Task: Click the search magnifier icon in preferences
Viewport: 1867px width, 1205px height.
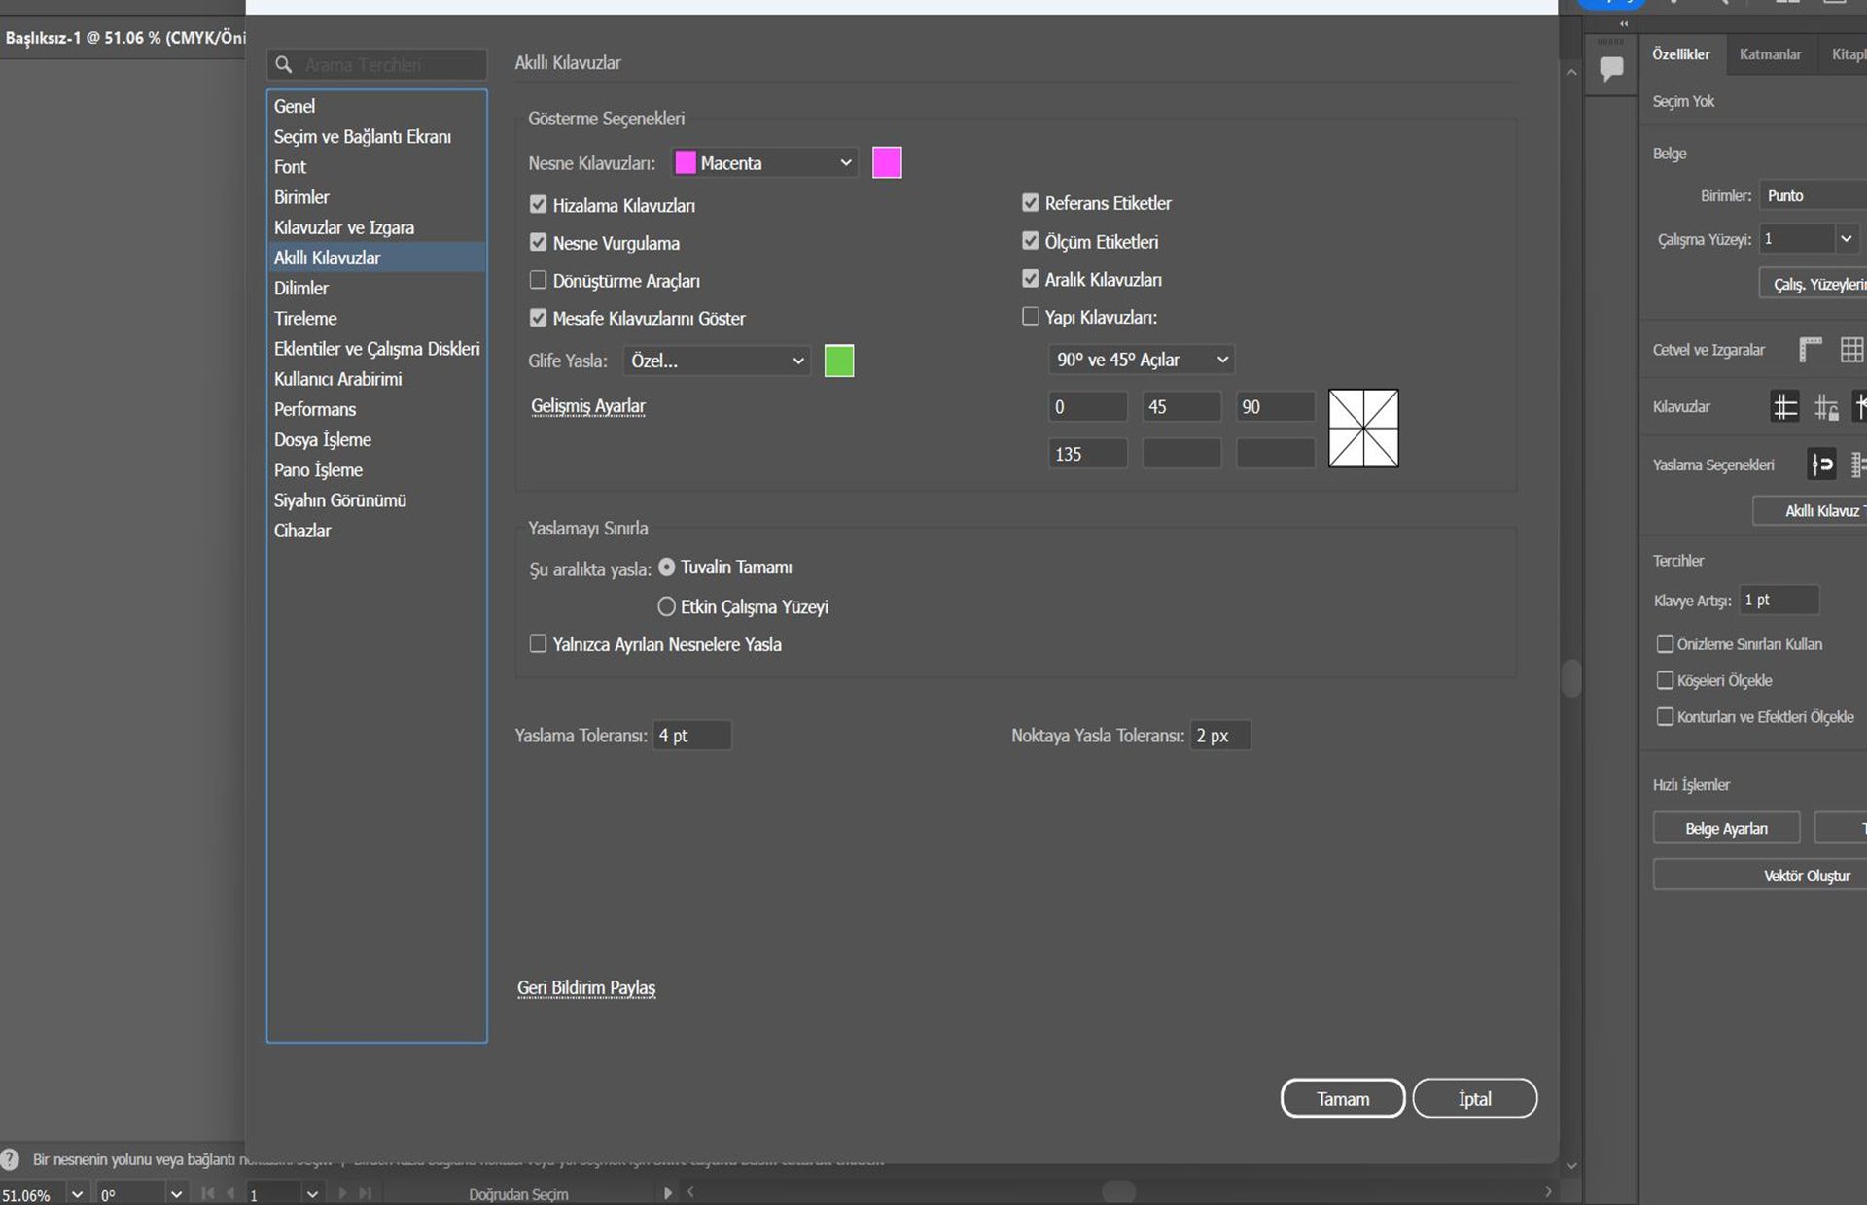Action: 284,65
